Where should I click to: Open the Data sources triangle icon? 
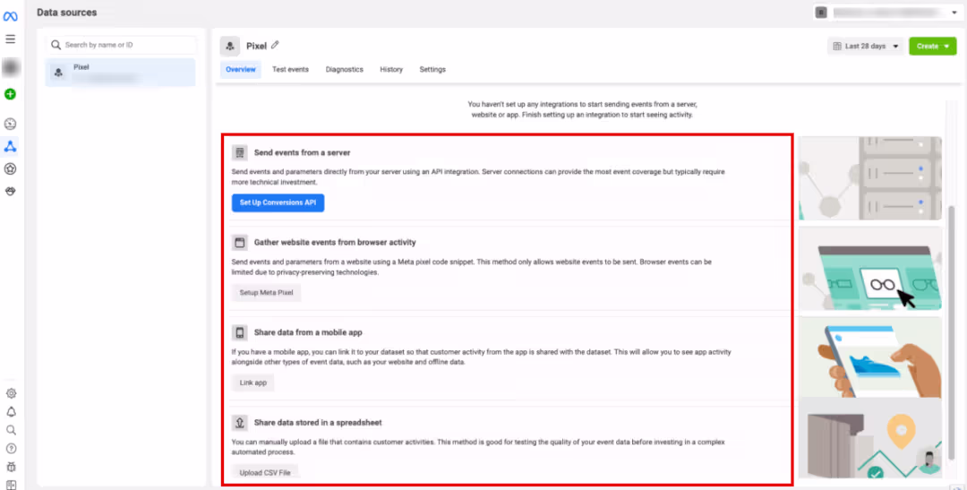tap(10, 146)
